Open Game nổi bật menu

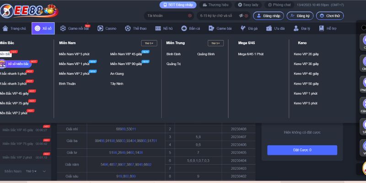coord(75,28)
